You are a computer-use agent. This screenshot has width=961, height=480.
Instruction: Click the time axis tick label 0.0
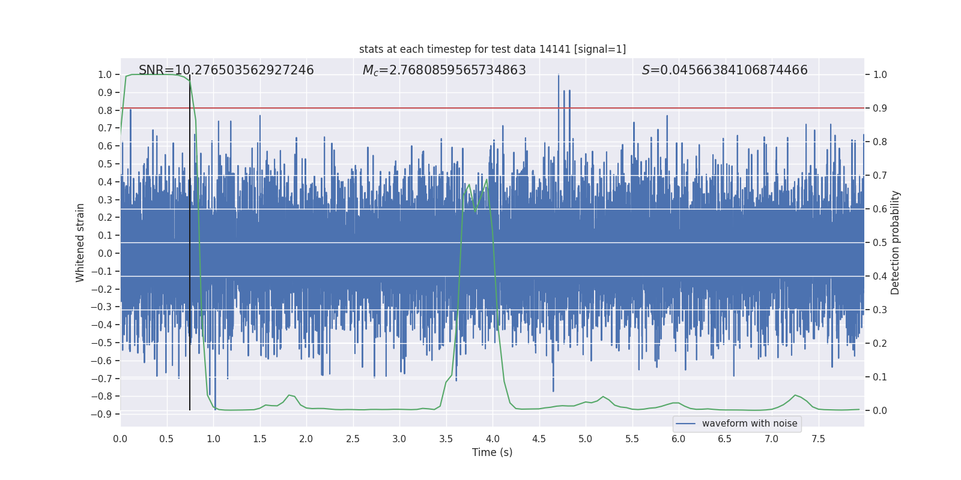[x=120, y=439]
